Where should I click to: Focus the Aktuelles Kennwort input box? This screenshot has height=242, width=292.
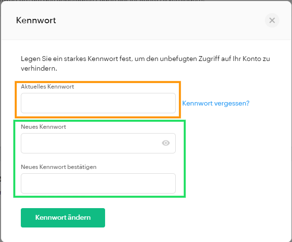98,103
